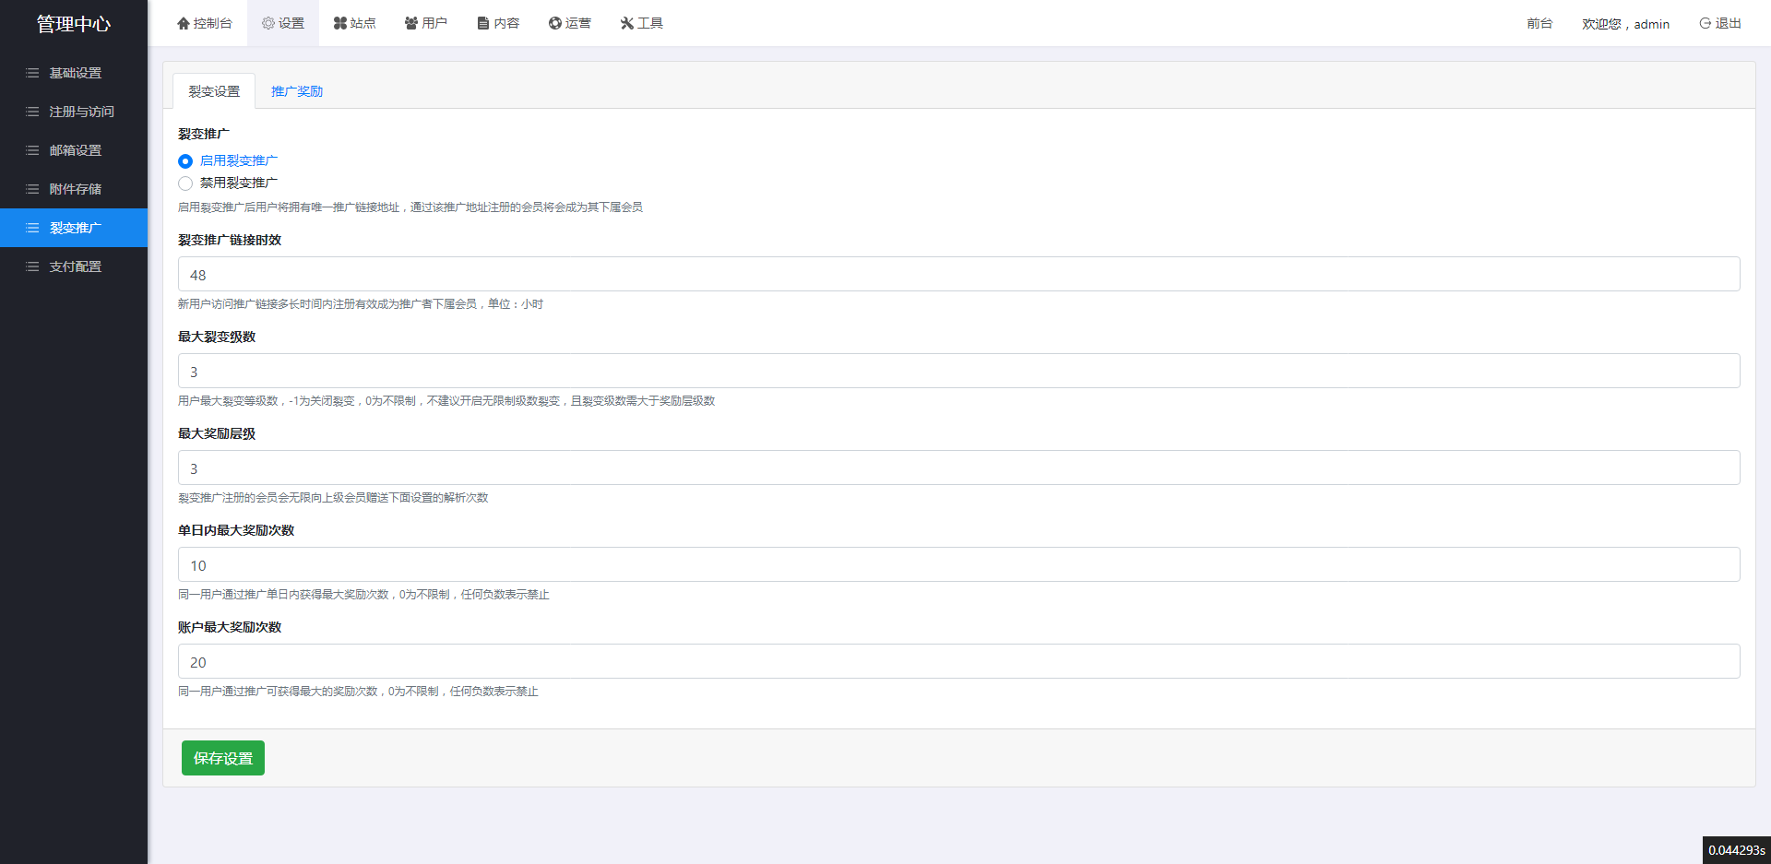Viewport: 1771px width, 864px height.
Task: Click the 退出 logout link
Action: [x=1720, y=23]
